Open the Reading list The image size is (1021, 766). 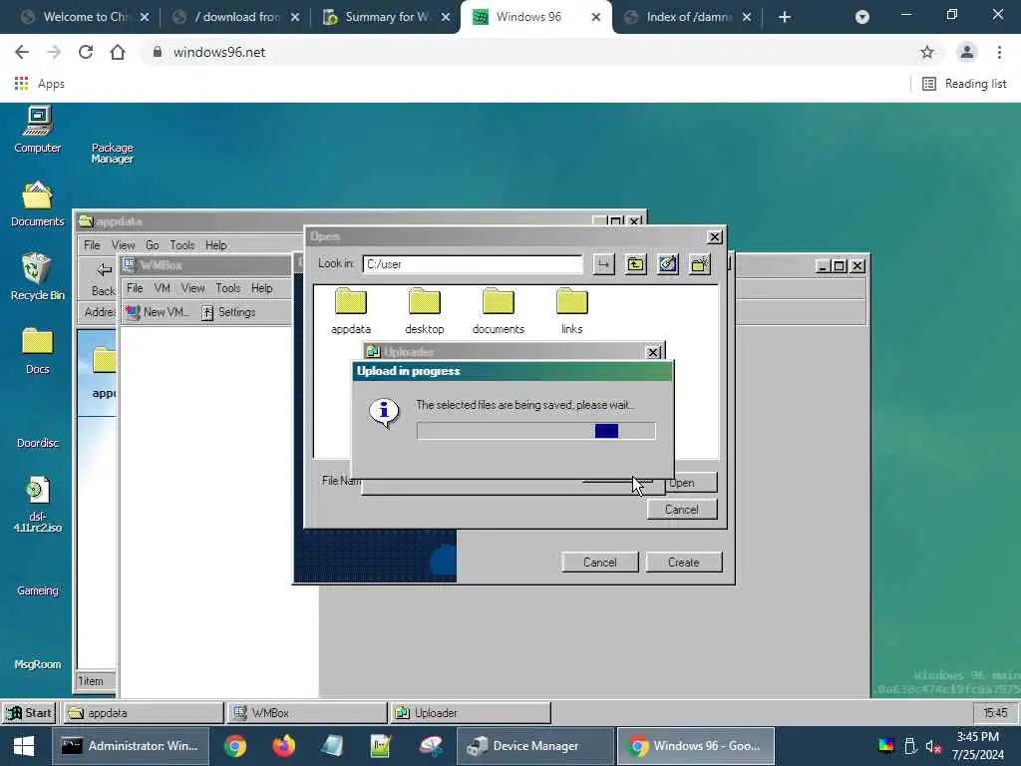click(965, 84)
